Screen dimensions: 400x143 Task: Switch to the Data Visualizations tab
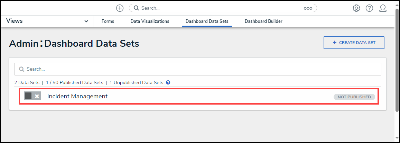point(150,21)
